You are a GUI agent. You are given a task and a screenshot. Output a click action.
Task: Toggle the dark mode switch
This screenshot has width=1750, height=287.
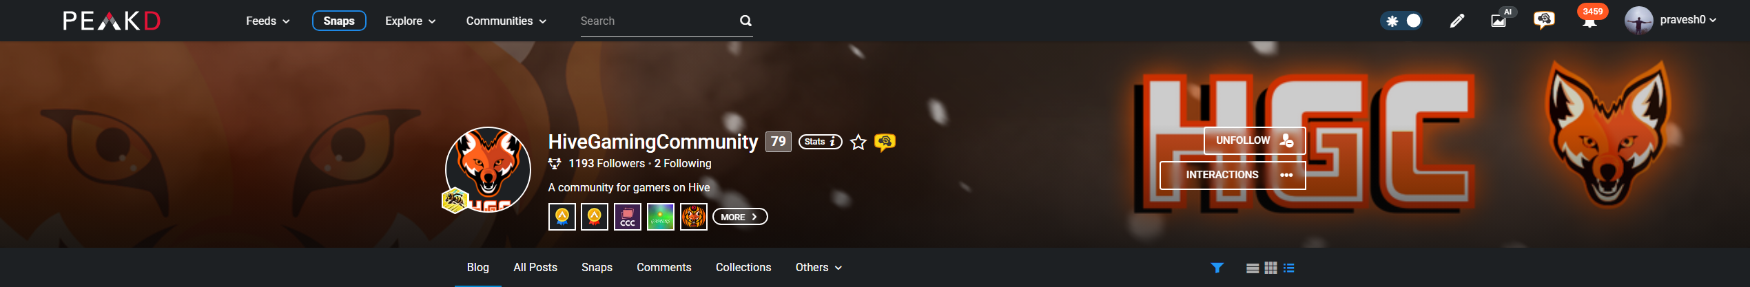click(1401, 21)
